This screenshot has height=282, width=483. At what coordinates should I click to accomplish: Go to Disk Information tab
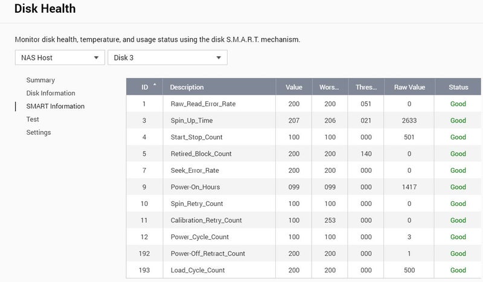pyautogui.click(x=51, y=93)
